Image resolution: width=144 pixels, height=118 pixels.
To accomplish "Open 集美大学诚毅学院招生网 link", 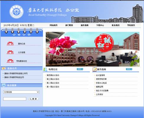I will tap(14, 77).
